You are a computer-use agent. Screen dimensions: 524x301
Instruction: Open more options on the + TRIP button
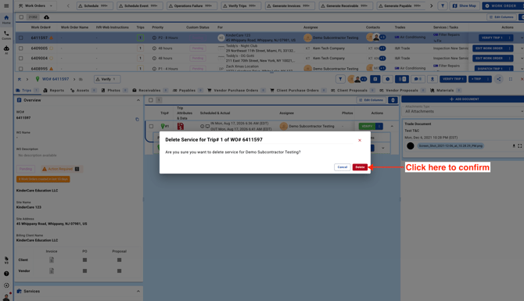[x=487, y=79]
